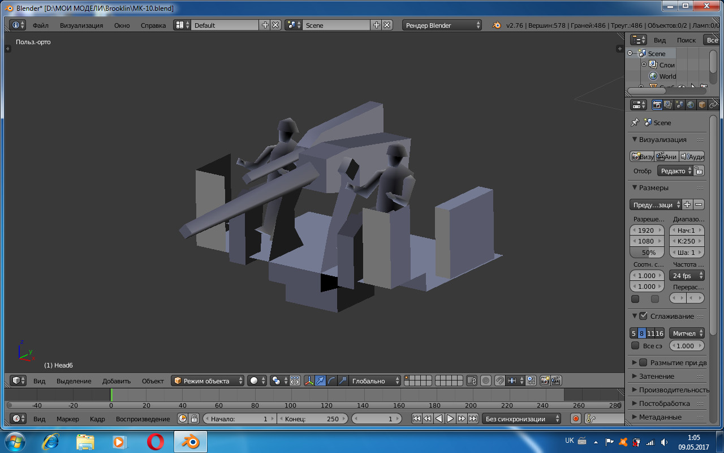Click the OpenGL render image camera icon

point(545,381)
